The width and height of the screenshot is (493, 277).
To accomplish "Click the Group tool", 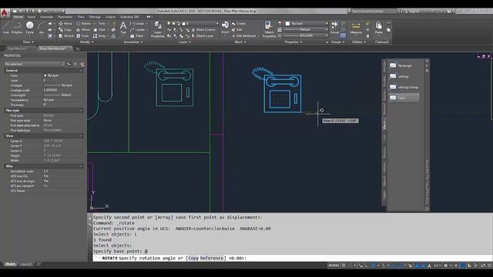I will 334,28.
